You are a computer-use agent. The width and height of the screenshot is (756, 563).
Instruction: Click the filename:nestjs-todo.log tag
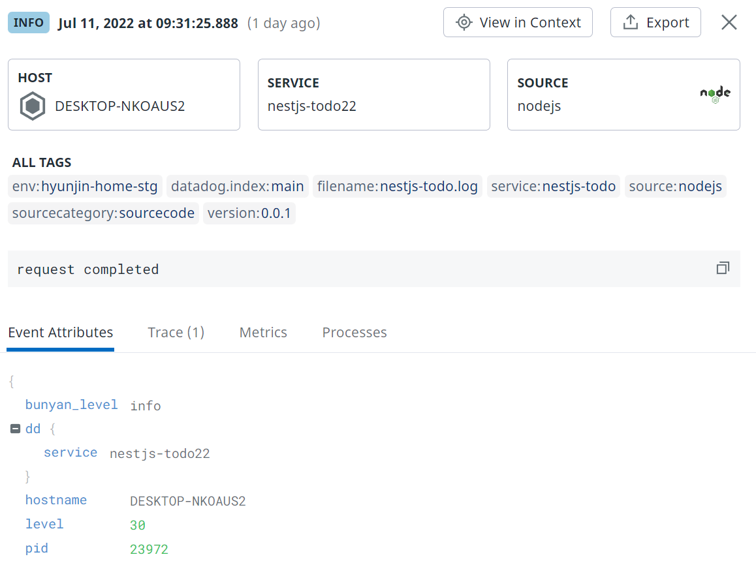pyautogui.click(x=398, y=187)
